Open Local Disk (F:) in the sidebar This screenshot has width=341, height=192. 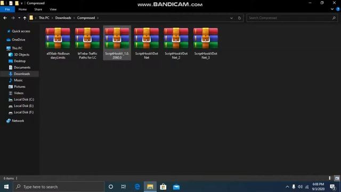coord(23,113)
